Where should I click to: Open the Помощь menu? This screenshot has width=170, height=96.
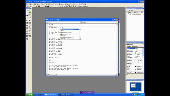(84, 4)
